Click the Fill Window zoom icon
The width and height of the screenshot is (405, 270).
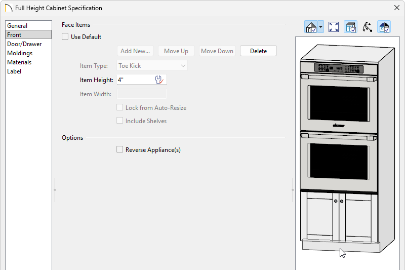click(x=334, y=27)
